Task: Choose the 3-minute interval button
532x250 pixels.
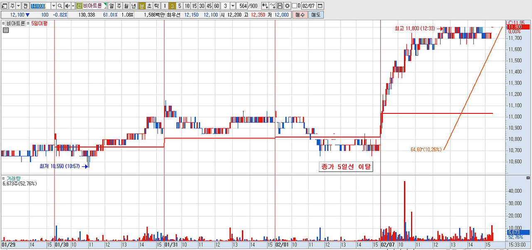Action: coord(172,6)
